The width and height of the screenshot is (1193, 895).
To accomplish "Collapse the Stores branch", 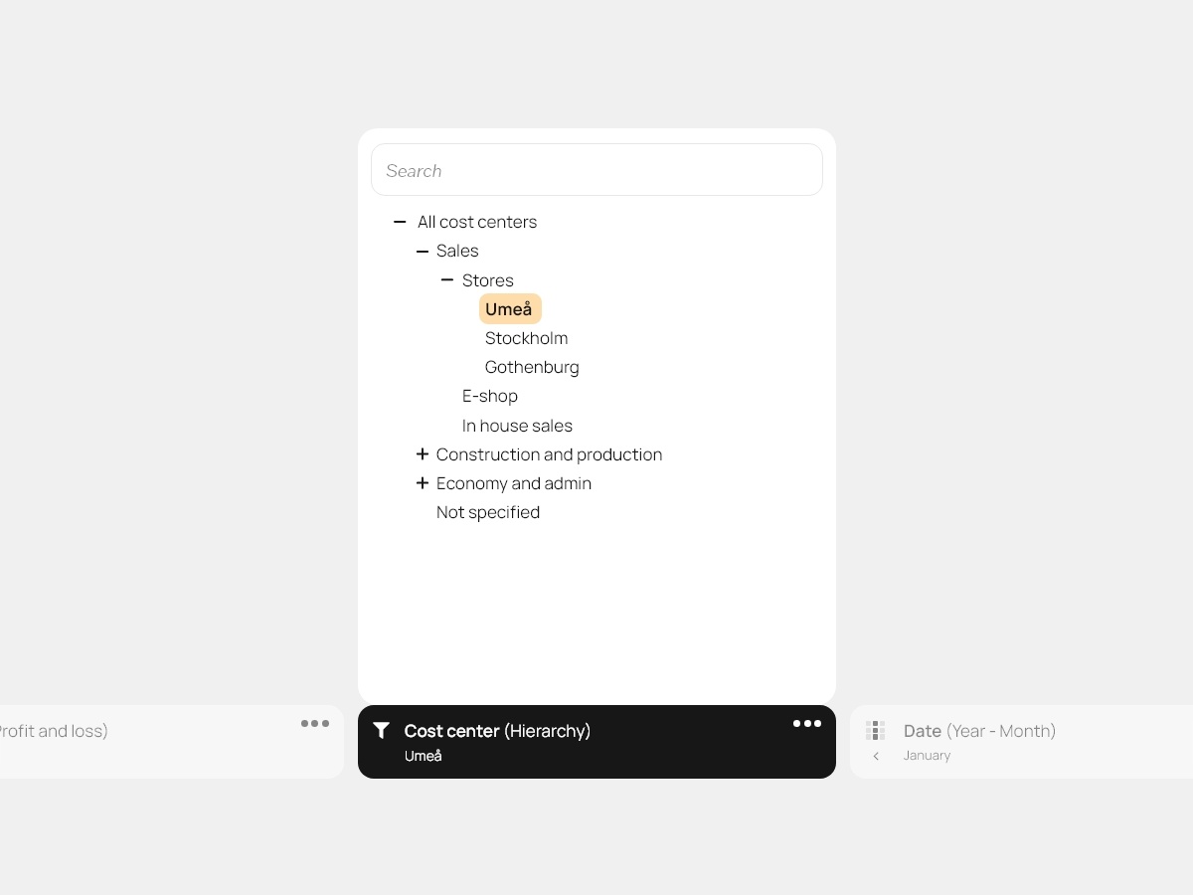I will click(x=447, y=280).
